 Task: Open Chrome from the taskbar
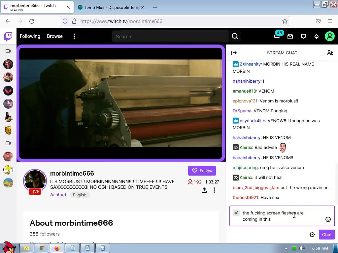point(42,248)
